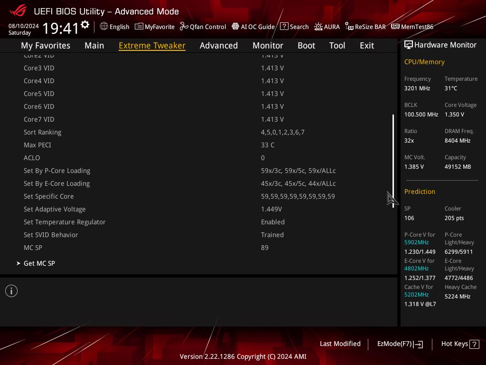Click CPU/Memory section heading
The height and width of the screenshot is (365, 486).
pos(424,62)
